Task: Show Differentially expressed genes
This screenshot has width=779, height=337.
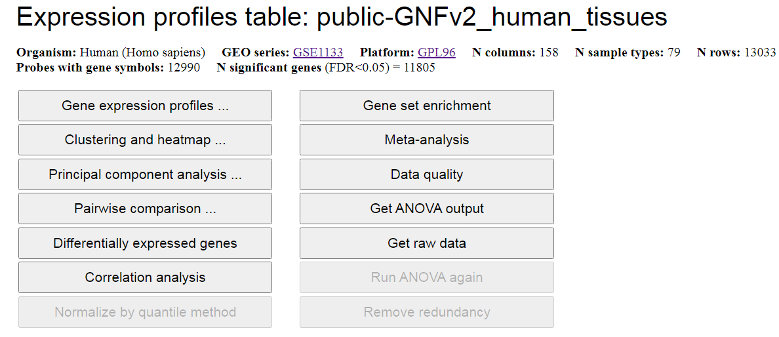Action: coord(145,243)
